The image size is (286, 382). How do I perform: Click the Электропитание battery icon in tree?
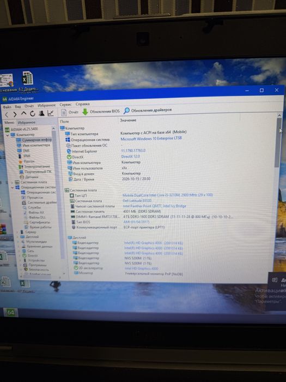coord(21,166)
